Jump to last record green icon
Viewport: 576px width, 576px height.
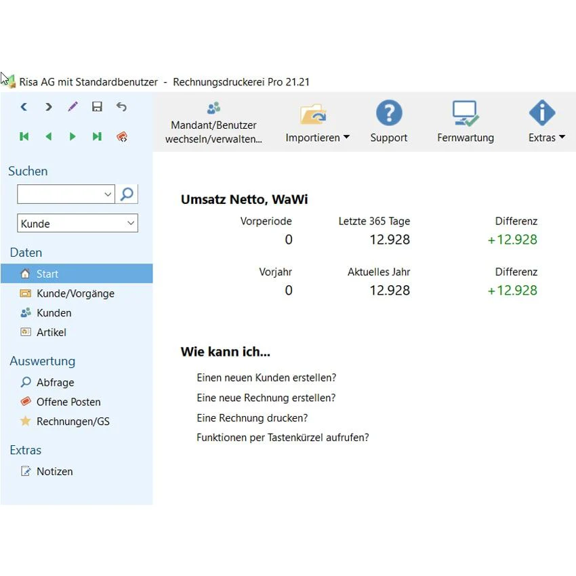(x=97, y=137)
